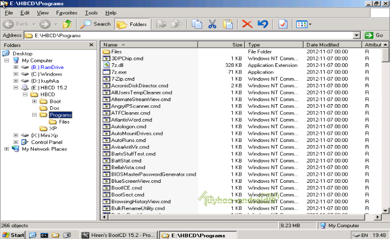Screen dimensions: 390x239
Task: Select BlueScreenView.cmd in the list
Action: click(x=136, y=181)
